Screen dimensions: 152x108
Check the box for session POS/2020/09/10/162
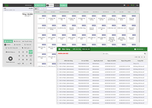(x=58, y=75)
